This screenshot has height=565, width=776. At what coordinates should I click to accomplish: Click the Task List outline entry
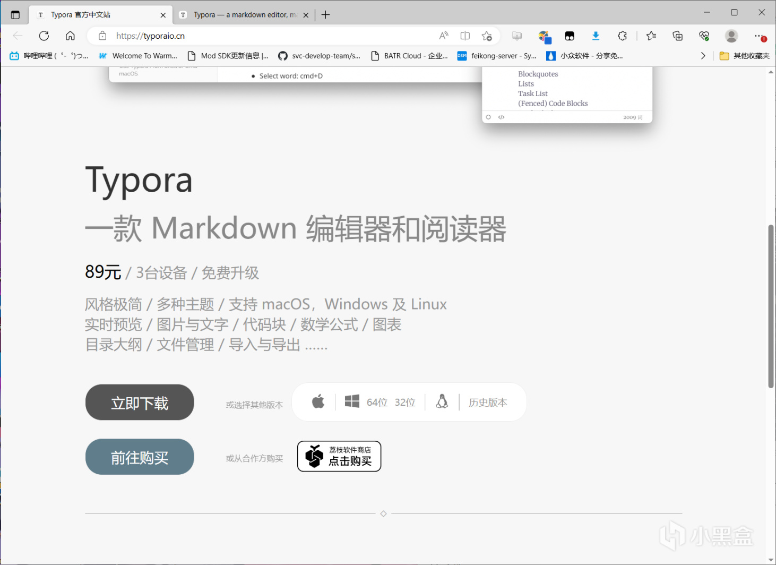pos(533,93)
